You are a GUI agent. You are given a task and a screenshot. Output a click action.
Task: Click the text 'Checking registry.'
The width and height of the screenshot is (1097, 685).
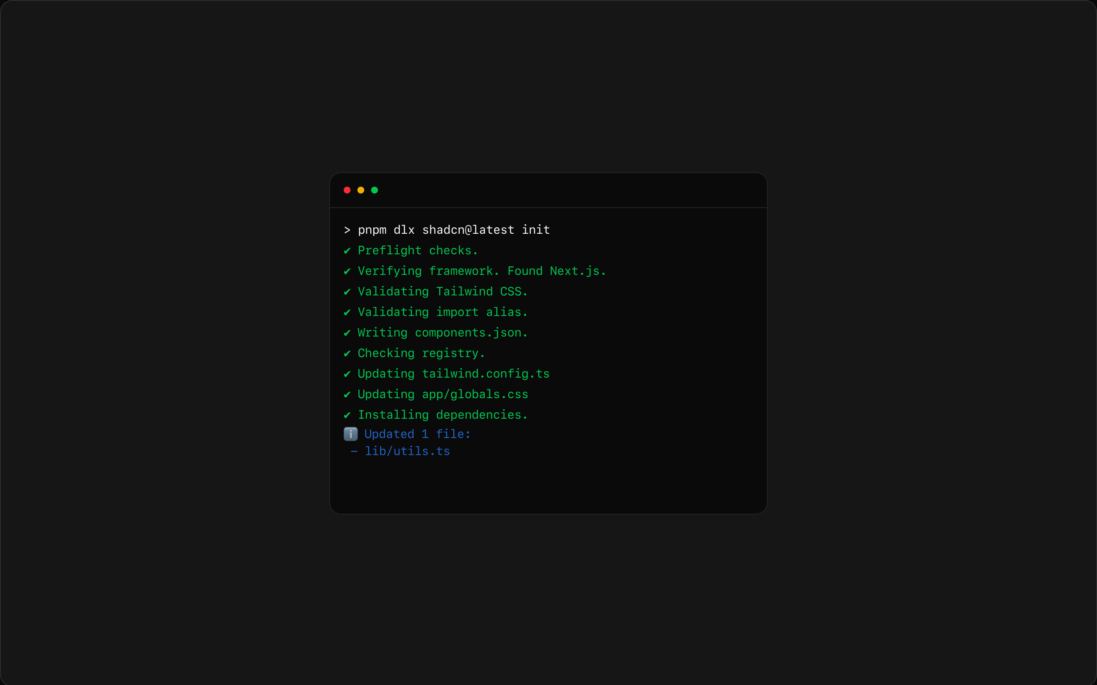[x=422, y=353]
